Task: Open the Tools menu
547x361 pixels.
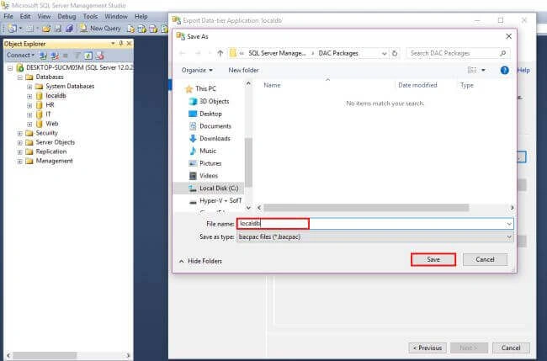Action: [90, 16]
